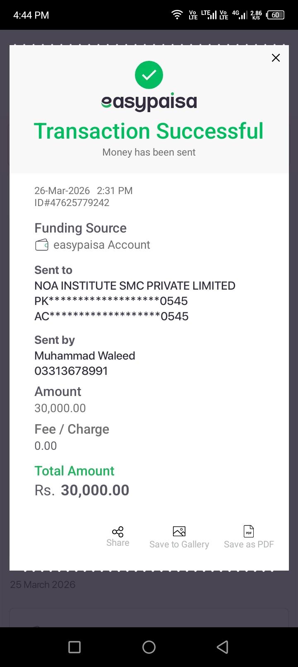The width and height of the screenshot is (298, 667).
Task: Tap the Wi-Fi status bar icon
Action: [177, 15]
